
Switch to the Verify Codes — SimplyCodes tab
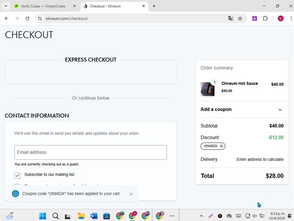(x=43, y=6)
